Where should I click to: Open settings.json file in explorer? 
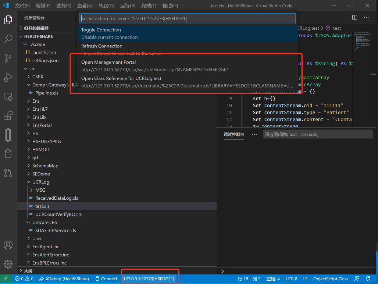[45, 60]
